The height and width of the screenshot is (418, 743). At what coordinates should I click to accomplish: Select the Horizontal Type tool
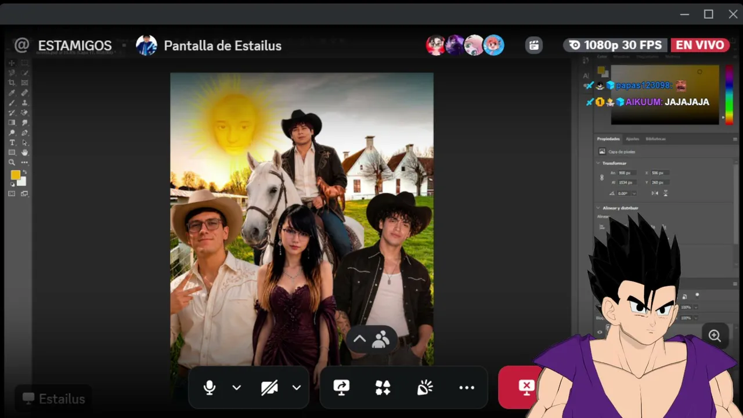pyautogui.click(x=12, y=142)
